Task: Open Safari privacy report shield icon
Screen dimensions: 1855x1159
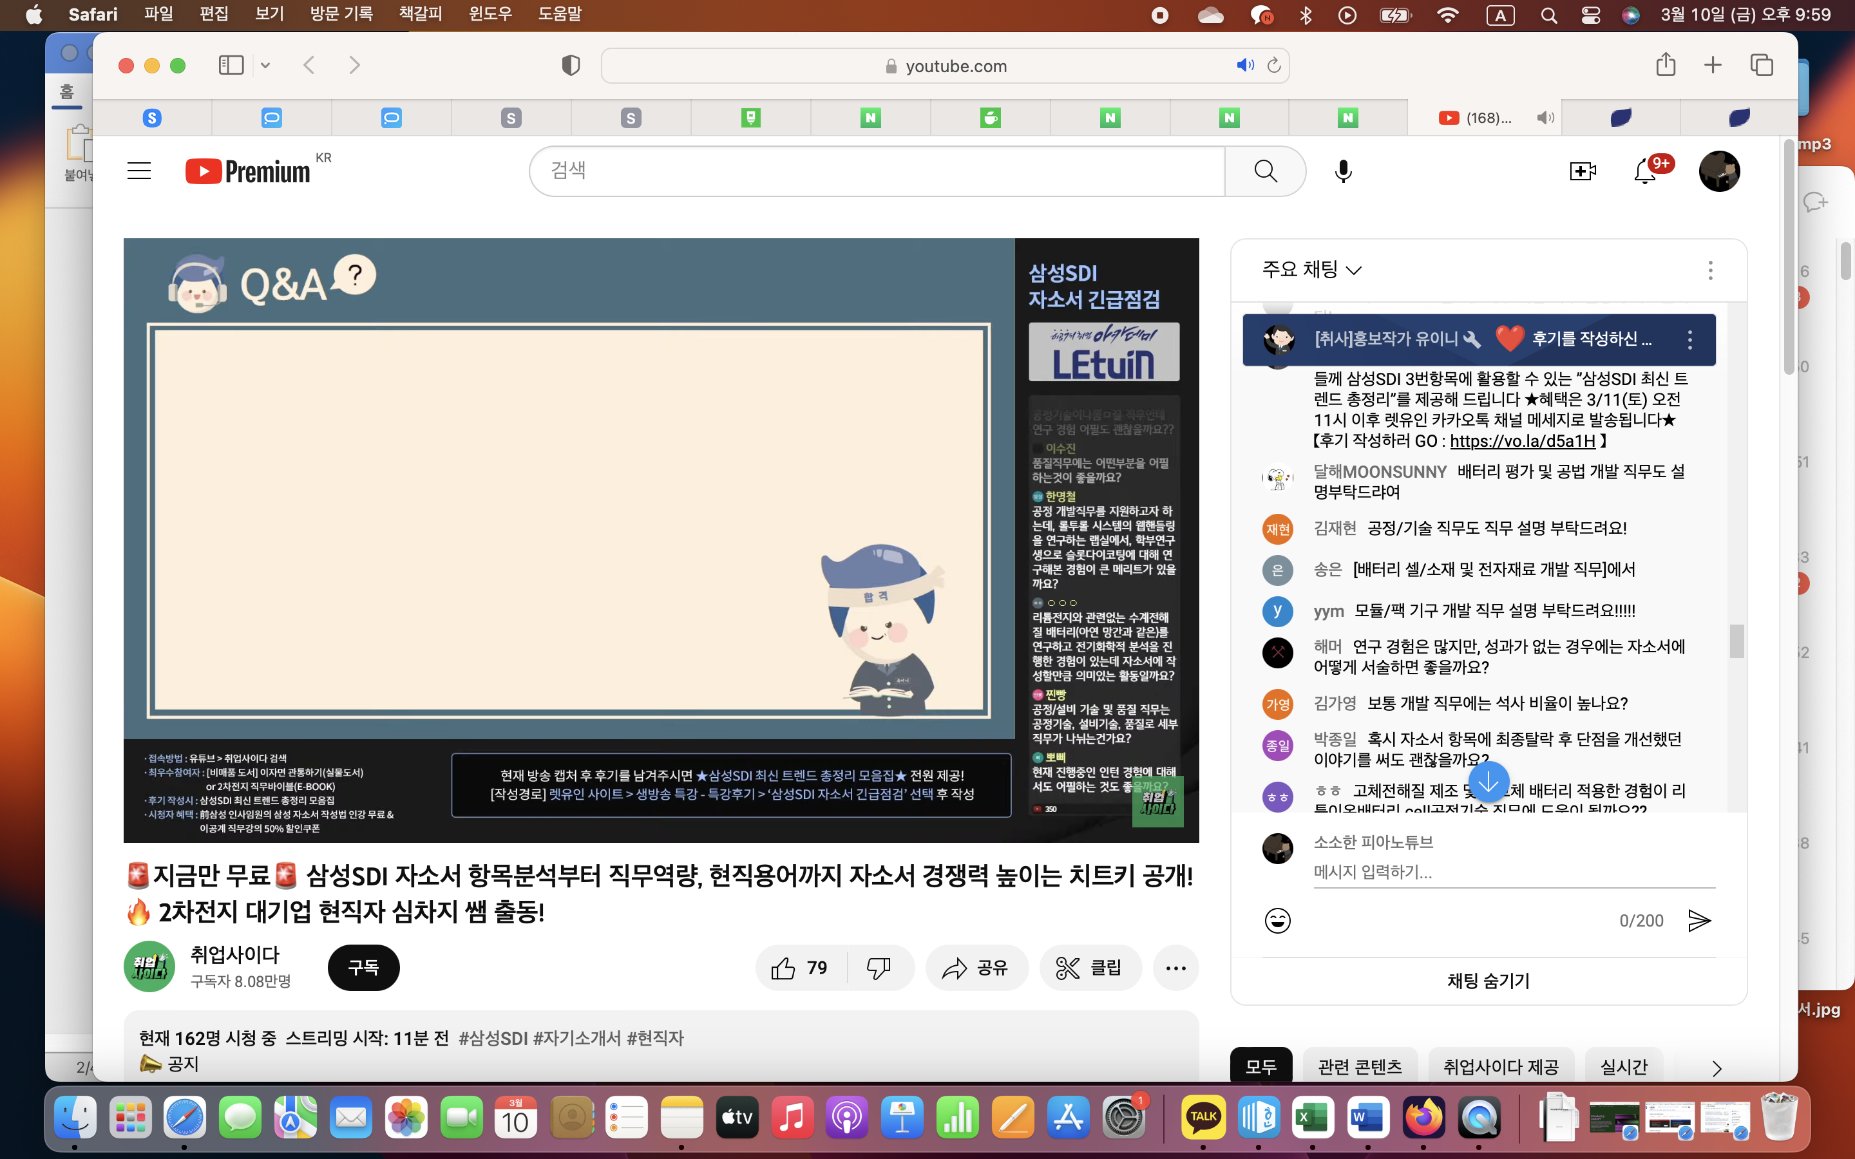Action: [570, 65]
